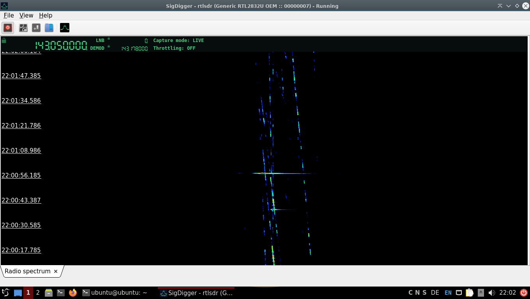Open the system start menu in taskbar
This screenshot has width=530, height=299.
(5, 293)
